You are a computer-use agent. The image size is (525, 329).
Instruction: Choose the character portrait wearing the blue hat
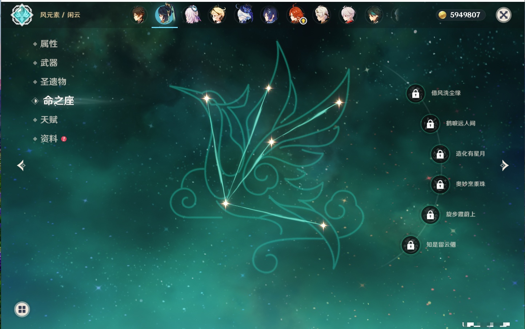[x=244, y=15]
